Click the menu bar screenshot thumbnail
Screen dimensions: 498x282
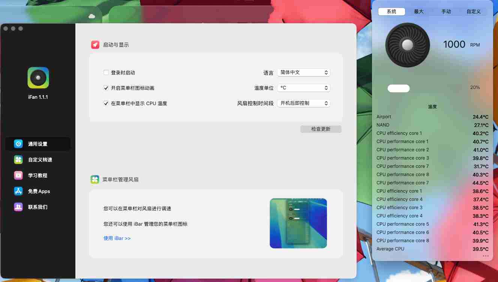(x=298, y=223)
